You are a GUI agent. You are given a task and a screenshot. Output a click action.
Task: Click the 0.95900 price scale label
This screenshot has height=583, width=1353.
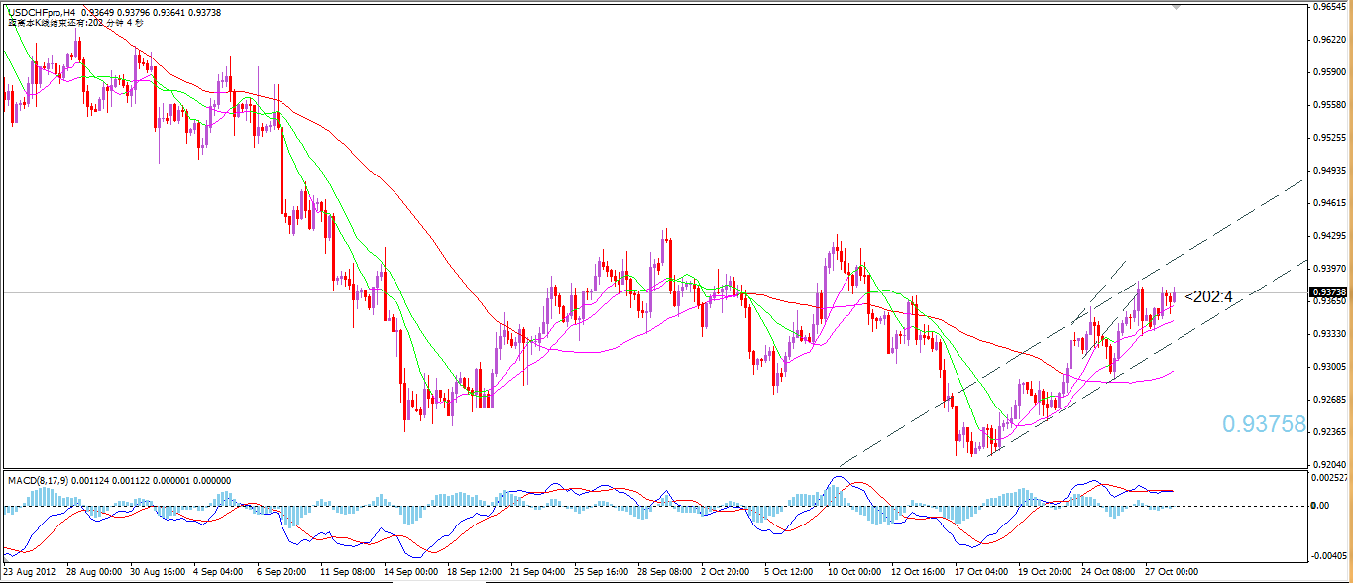coord(1328,72)
